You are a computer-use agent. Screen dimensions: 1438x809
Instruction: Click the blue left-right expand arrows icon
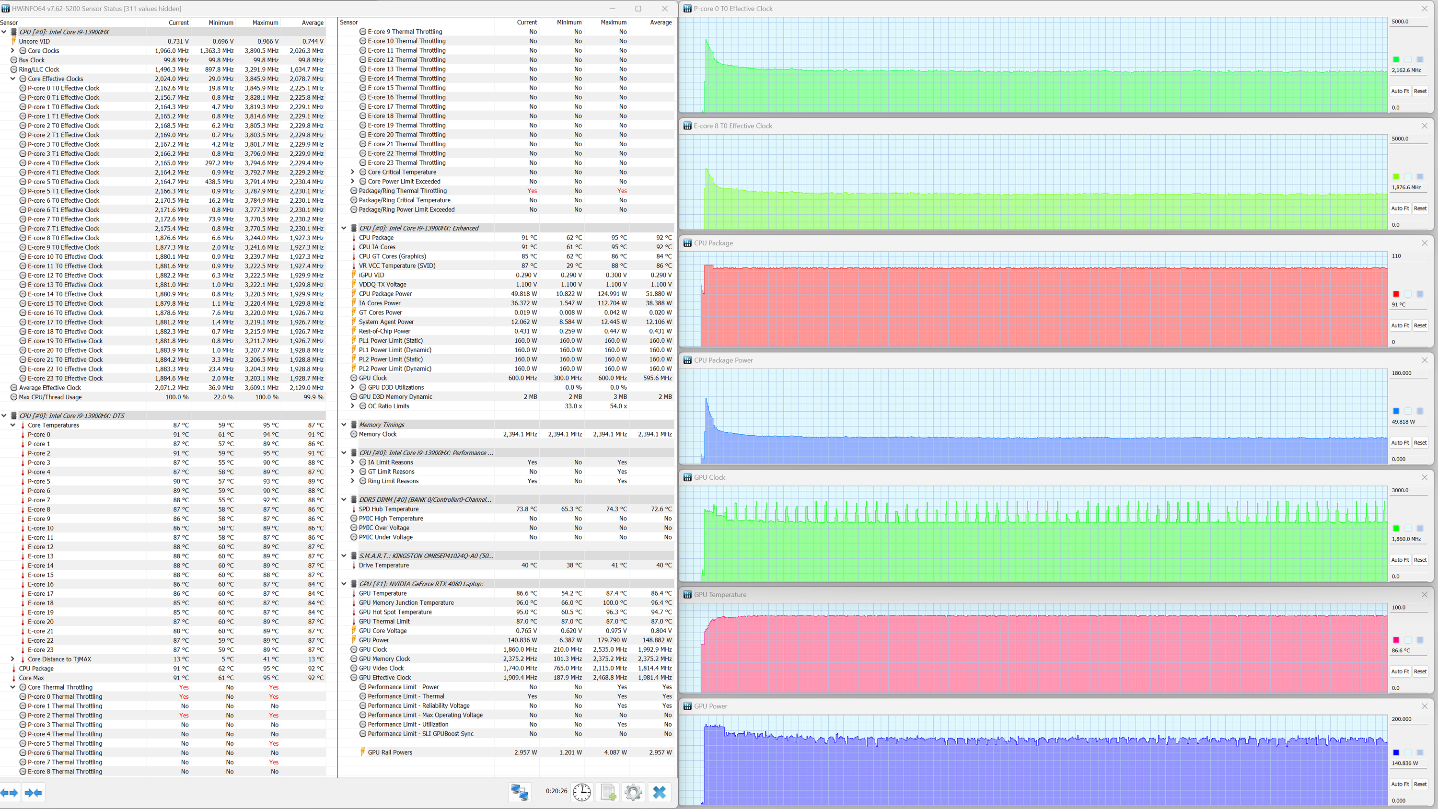[10, 792]
